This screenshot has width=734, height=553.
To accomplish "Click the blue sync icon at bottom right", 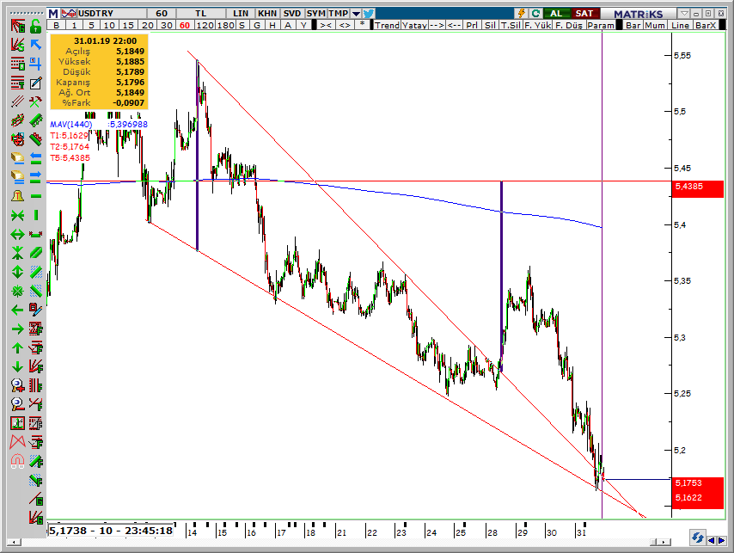I will coord(698,537).
